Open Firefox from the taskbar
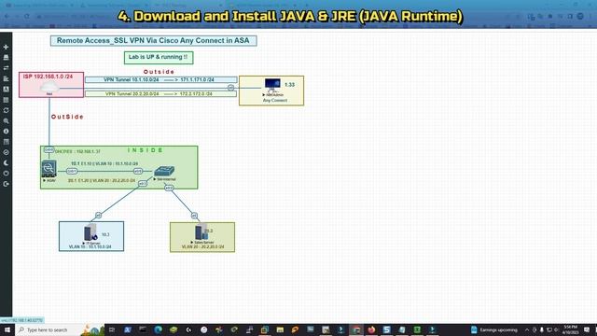This screenshot has width=597, height=336. tap(371, 329)
